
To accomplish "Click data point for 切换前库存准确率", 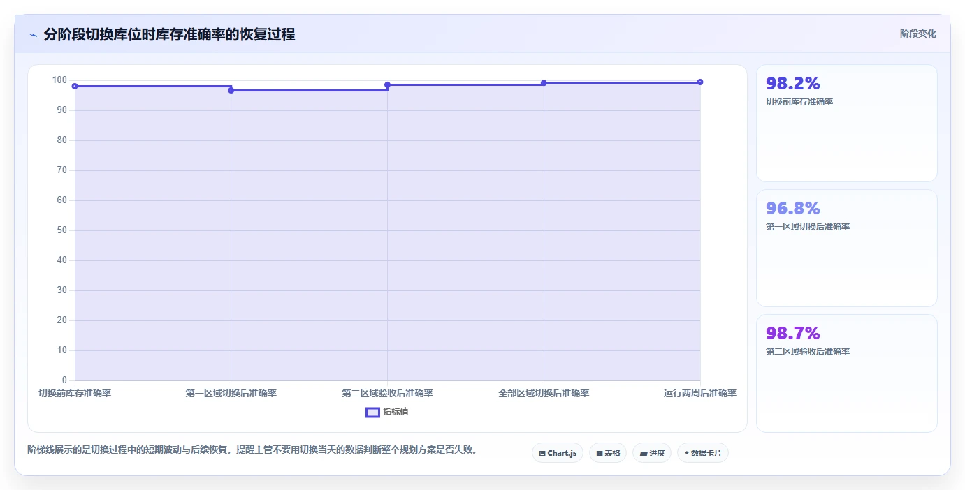I will tap(75, 86).
